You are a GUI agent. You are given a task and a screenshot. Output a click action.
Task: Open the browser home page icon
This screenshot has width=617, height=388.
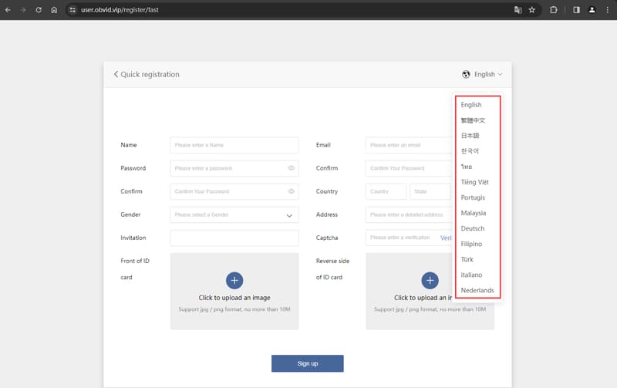[x=54, y=10]
